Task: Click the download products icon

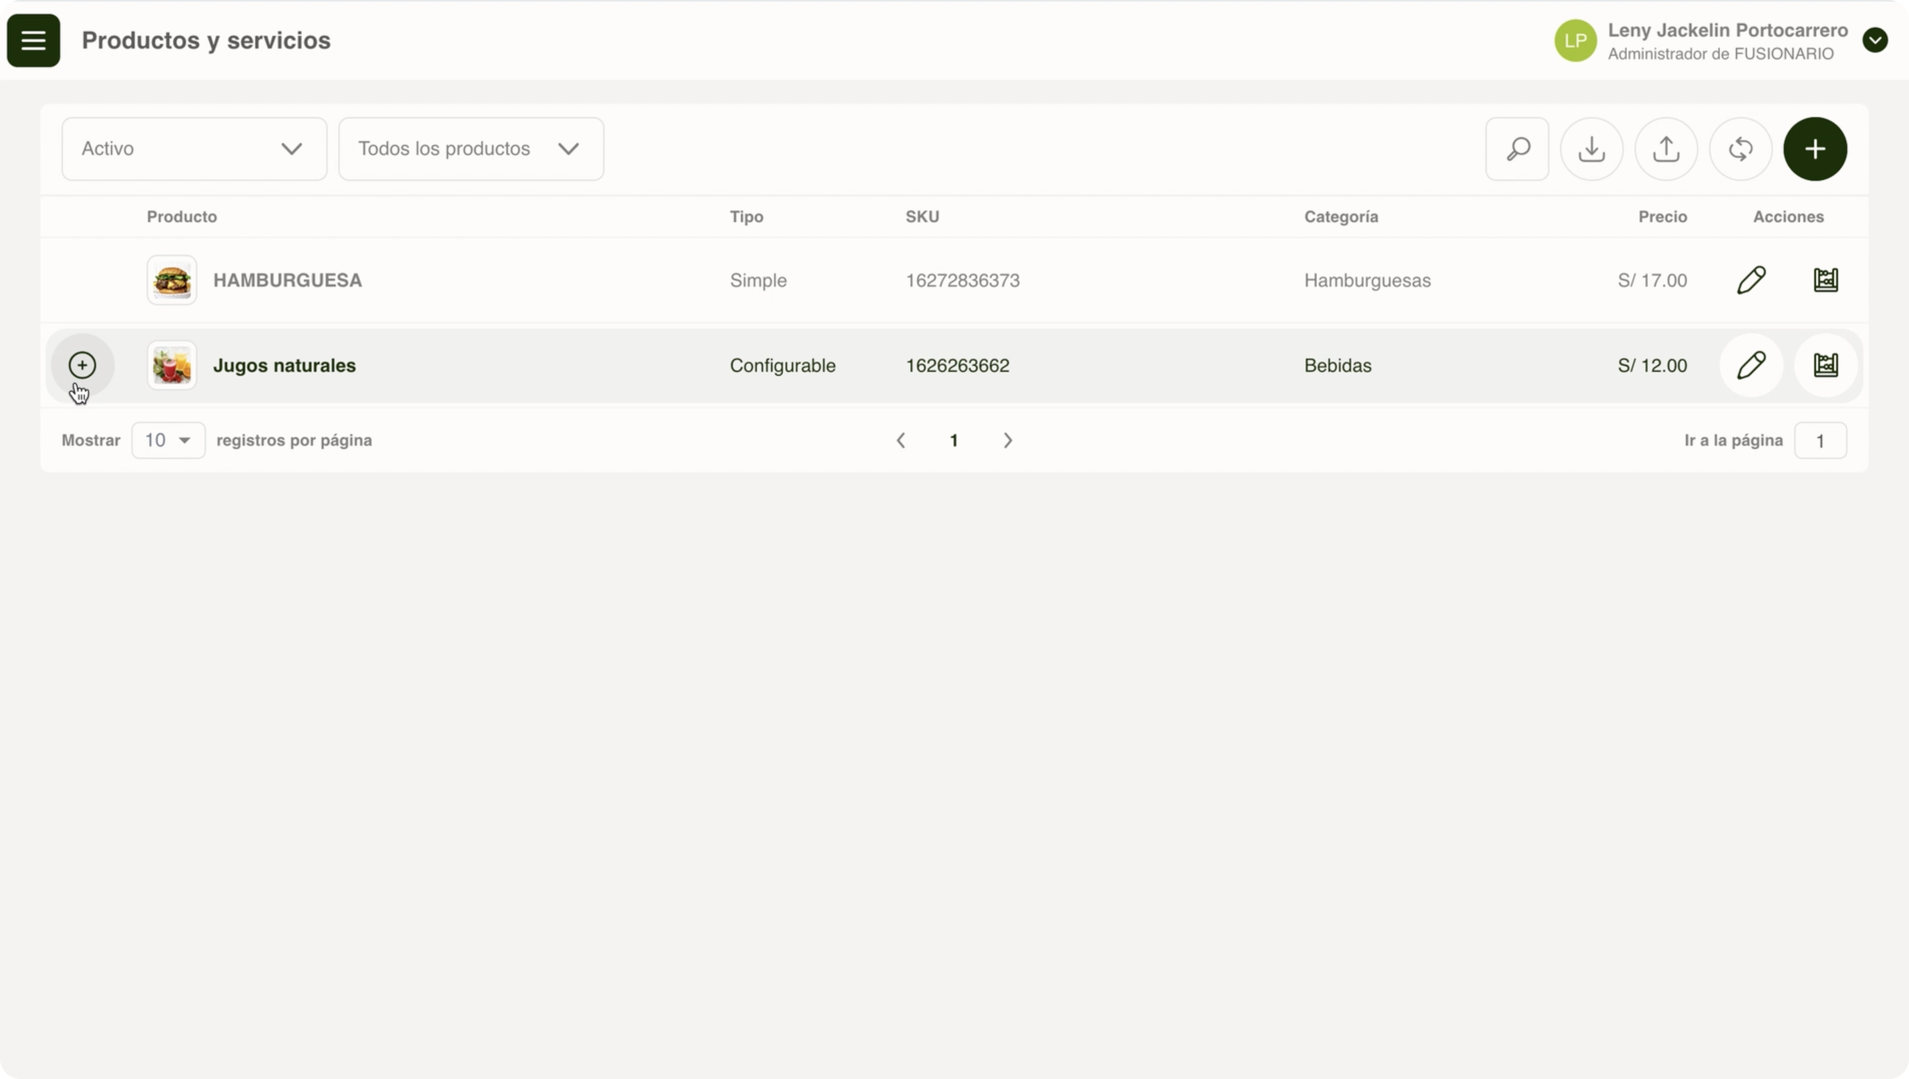Action: [x=1591, y=149]
